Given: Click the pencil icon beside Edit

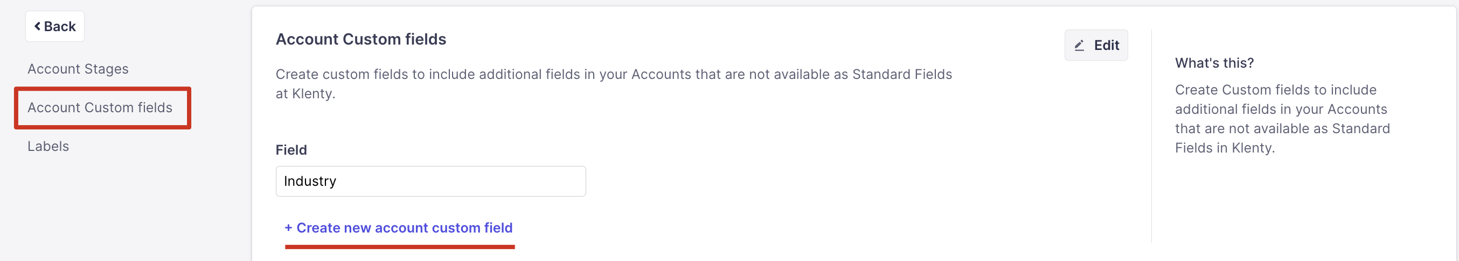Looking at the screenshot, I should point(1079,46).
